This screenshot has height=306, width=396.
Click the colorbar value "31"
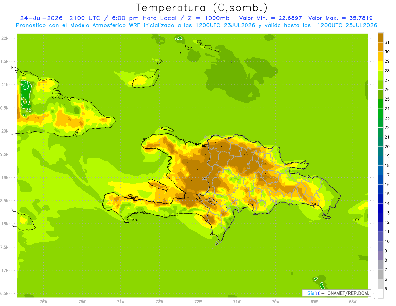tap(387, 42)
